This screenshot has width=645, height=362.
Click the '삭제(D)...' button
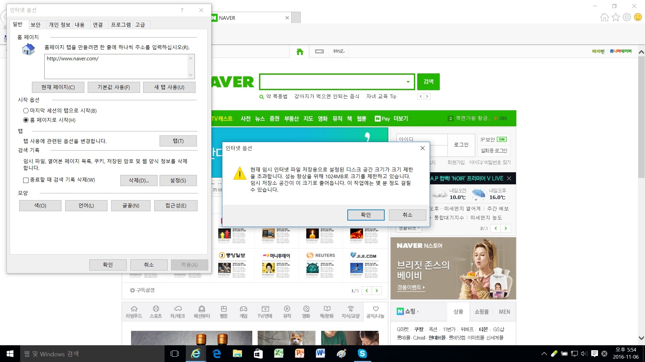(139, 180)
